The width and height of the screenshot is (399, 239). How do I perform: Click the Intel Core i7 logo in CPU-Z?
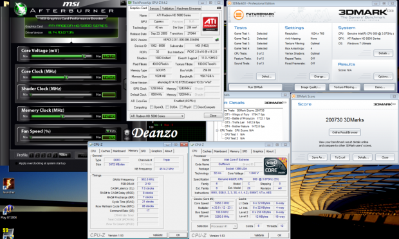coord(275,166)
